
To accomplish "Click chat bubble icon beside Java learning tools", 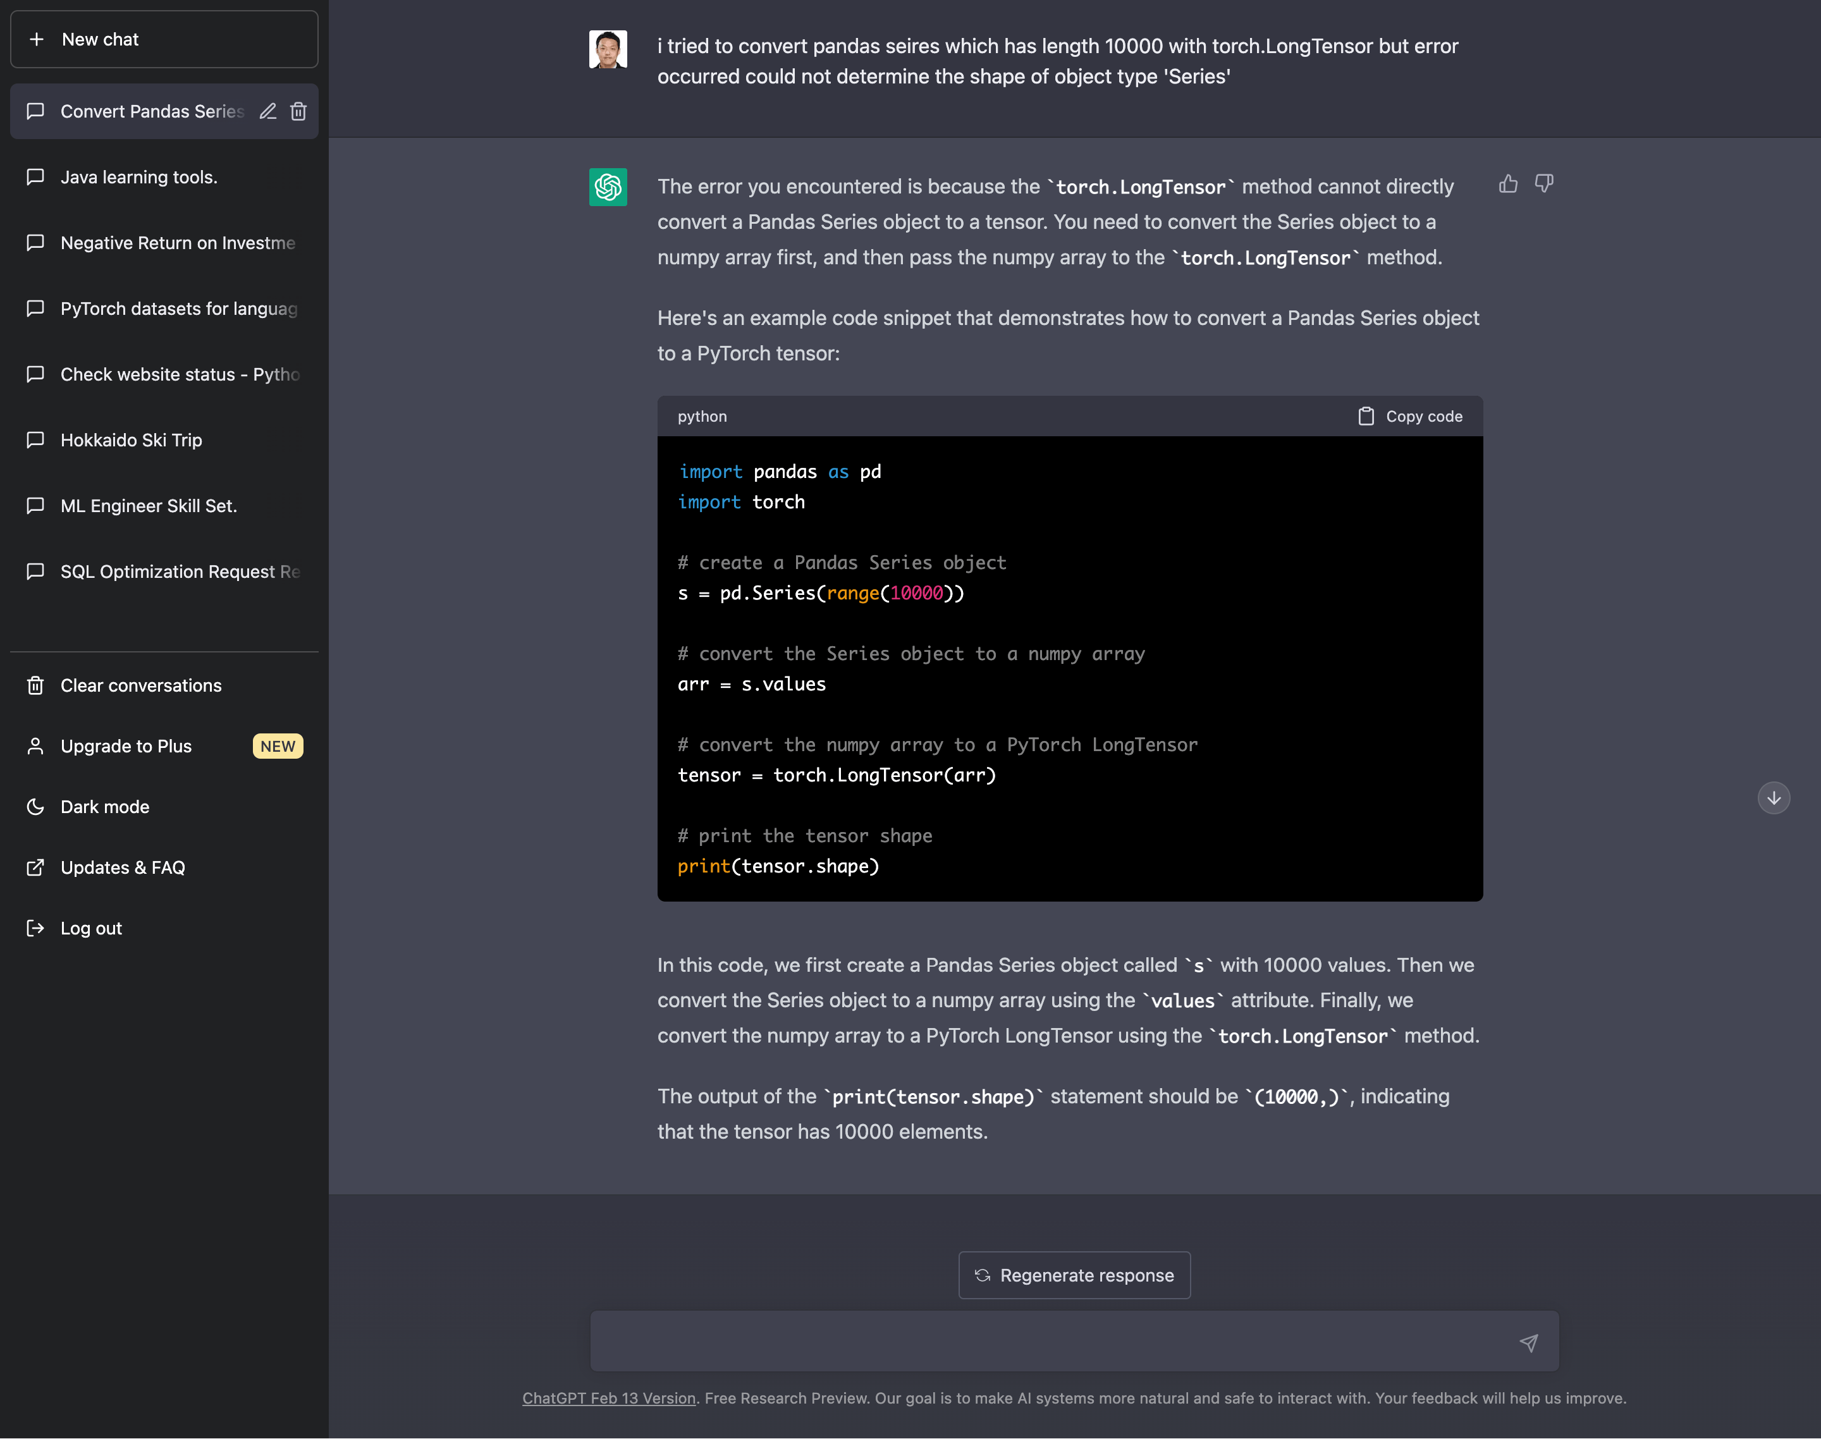I will tap(35, 177).
